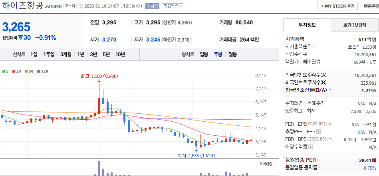Click 코스닥 1153위 ranking value
The width and height of the screenshot is (379, 176).
[x=362, y=47]
